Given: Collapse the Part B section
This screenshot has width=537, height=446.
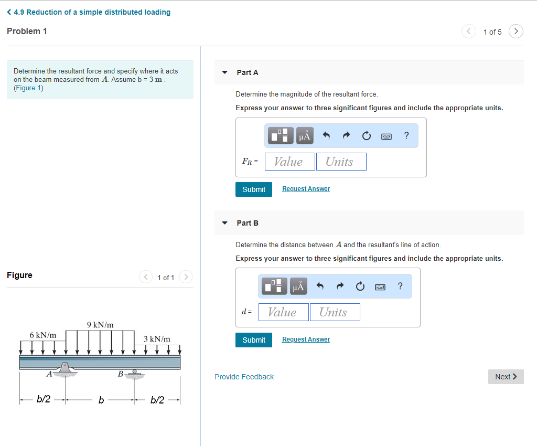Looking at the screenshot, I should click(x=224, y=222).
